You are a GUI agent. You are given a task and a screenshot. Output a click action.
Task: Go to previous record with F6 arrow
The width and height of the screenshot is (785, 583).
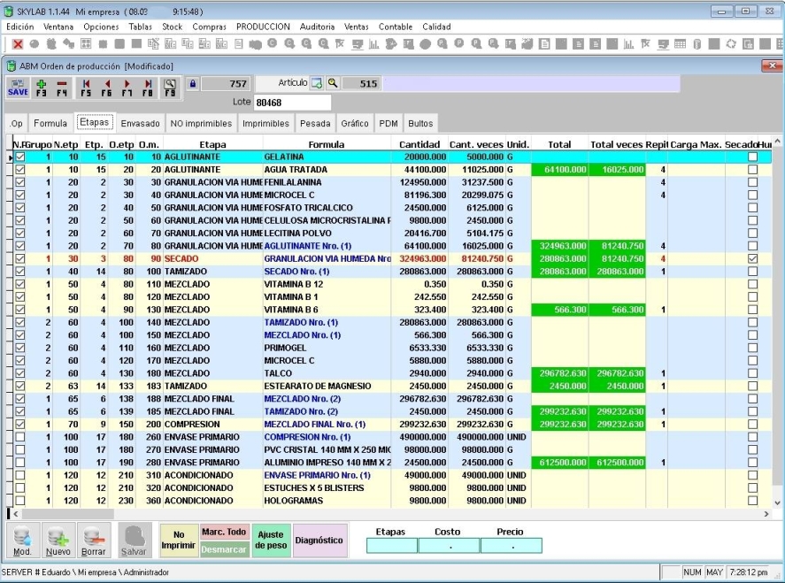click(x=106, y=87)
